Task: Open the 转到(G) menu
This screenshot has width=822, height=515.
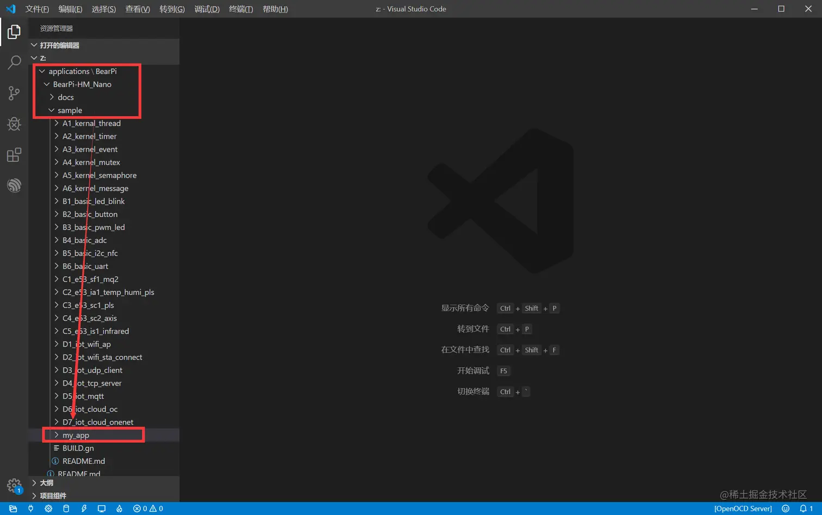Action: click(x=172, y=9)
